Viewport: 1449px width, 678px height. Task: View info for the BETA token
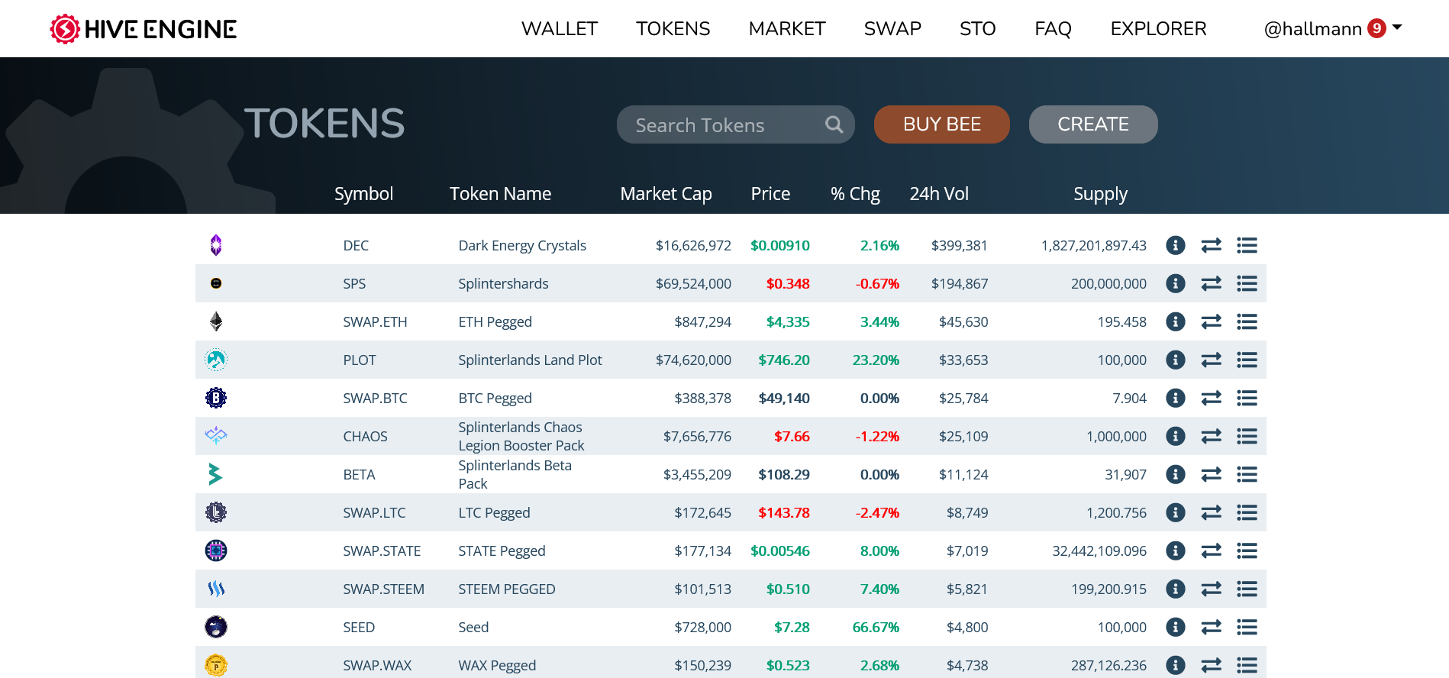pyautogui.click(x=1176, y=474)
